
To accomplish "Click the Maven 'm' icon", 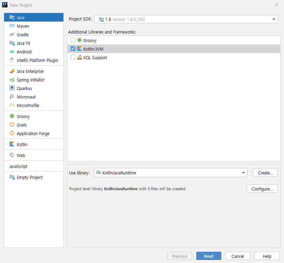I will click(12, 26).
